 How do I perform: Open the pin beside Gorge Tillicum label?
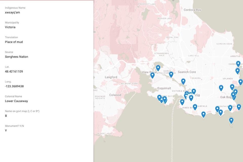[171, 74]
